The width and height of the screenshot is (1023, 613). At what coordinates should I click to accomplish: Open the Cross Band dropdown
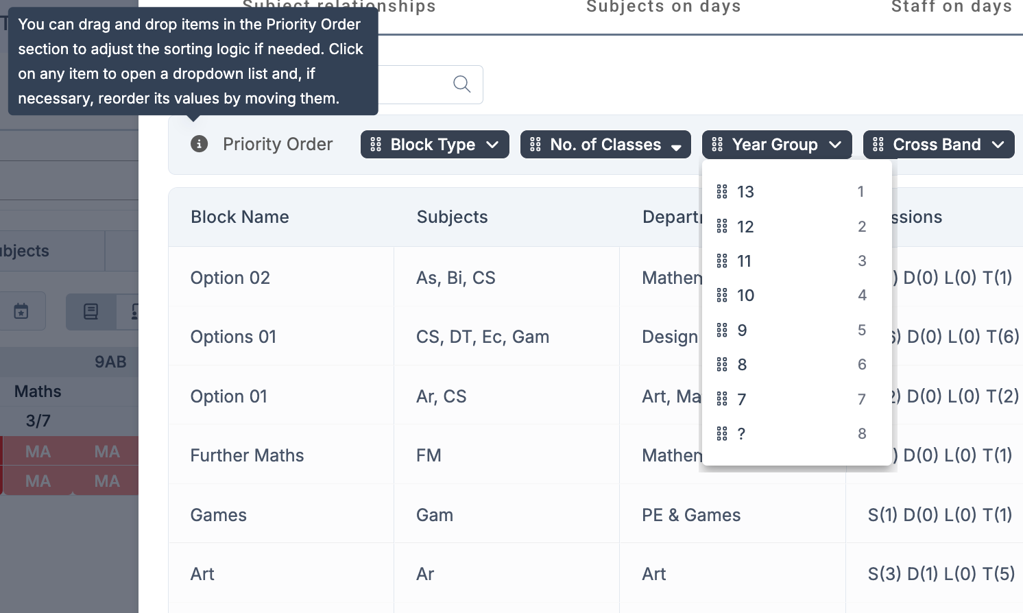point(998,145)
